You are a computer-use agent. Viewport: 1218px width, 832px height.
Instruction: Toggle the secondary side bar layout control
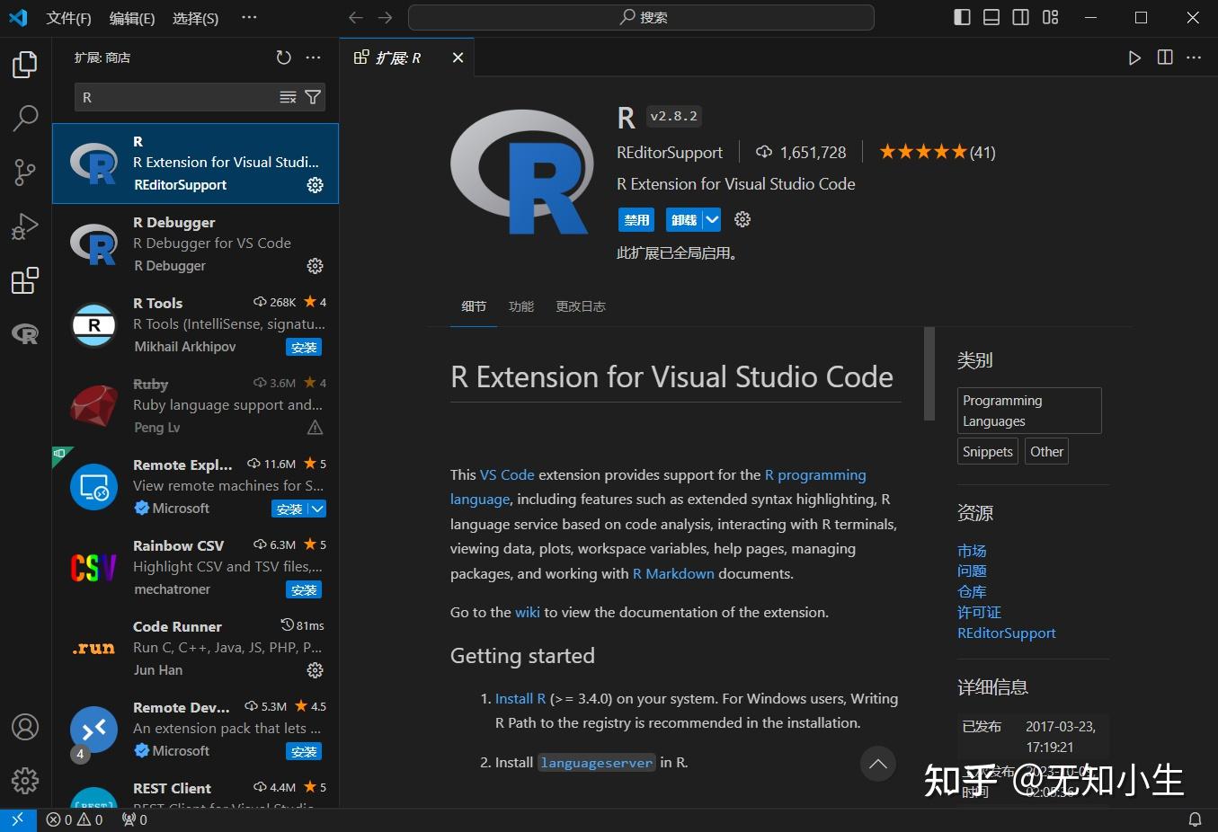[1020, 17]
